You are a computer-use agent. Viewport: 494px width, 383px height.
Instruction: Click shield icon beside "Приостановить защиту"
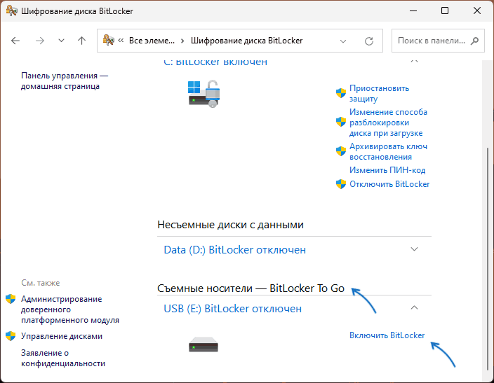(341, 93)
